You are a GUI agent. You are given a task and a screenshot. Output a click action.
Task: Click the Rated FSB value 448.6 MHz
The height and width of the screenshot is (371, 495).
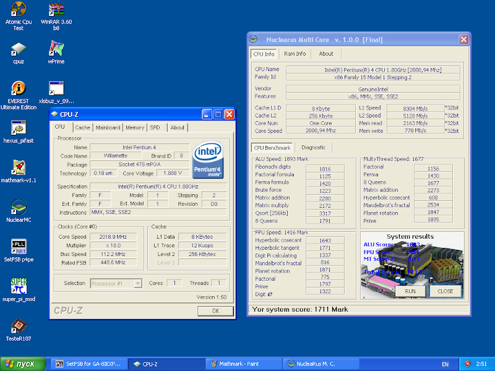pyautogui.click(x=113, y=262)
